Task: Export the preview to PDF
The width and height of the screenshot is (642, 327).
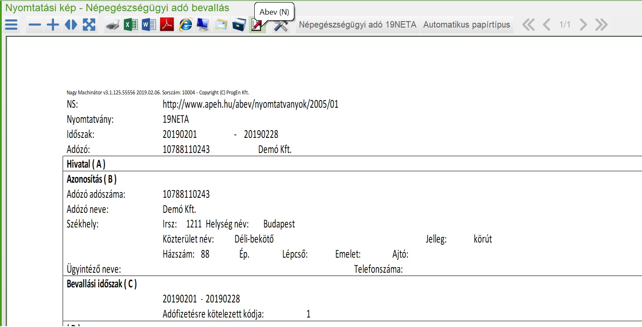Action: [167, 25]
